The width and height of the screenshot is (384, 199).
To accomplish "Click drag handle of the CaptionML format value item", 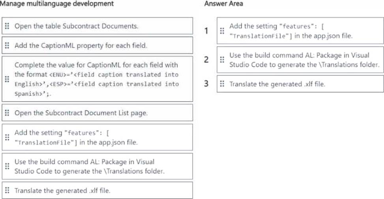I will 7,79.
